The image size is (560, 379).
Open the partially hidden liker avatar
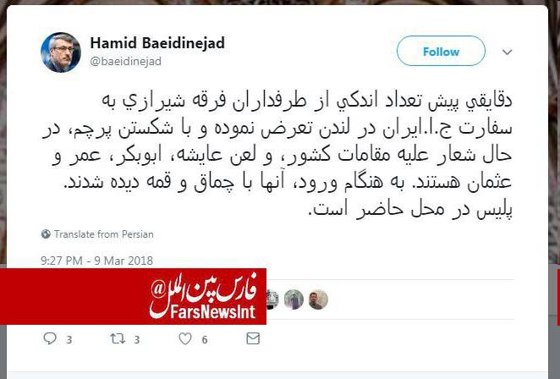[272, 299]
